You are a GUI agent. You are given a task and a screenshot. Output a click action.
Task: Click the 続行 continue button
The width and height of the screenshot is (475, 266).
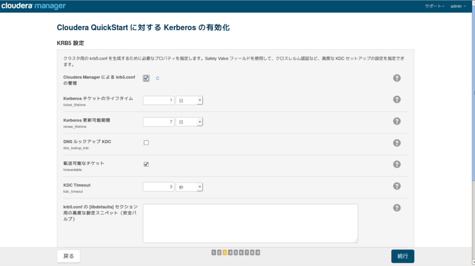pyautogui.click(x=403, y=256)
